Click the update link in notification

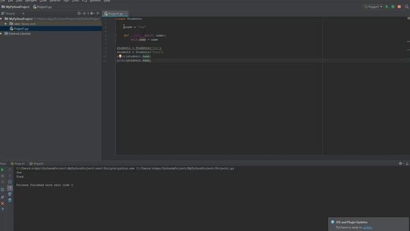(367, 228)
